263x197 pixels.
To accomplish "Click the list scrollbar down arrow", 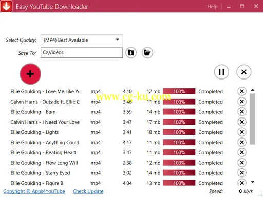I will pyautogui.click(x=253, y=182).
